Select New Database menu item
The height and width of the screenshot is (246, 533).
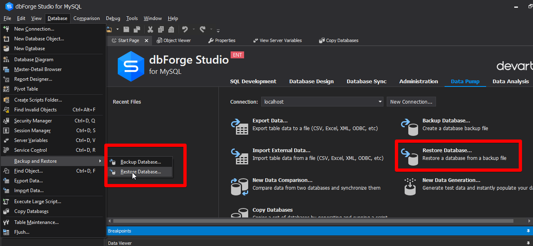click(53, 49)
